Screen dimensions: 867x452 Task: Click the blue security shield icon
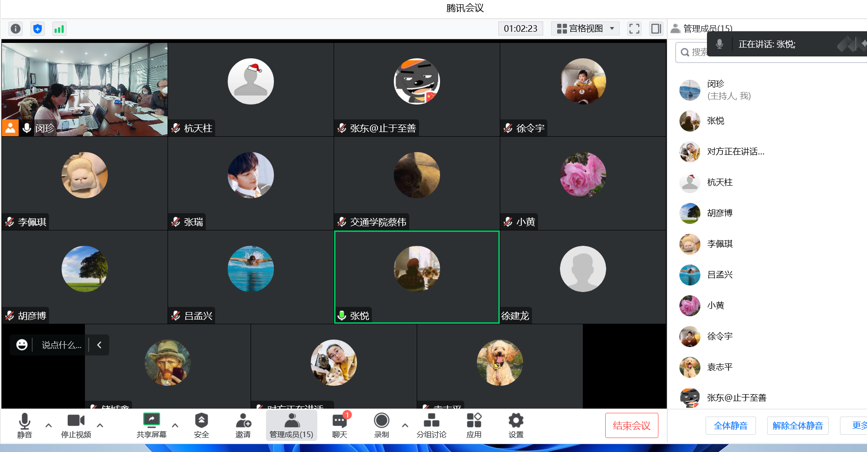click(37, 29)
